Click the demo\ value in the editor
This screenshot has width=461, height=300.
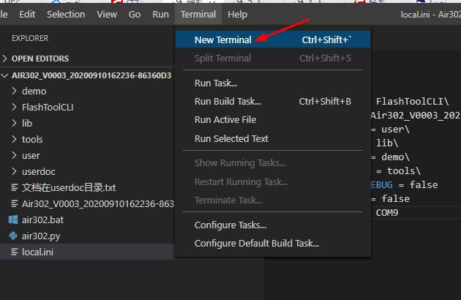pyautogui.click(x=395, y=157)
